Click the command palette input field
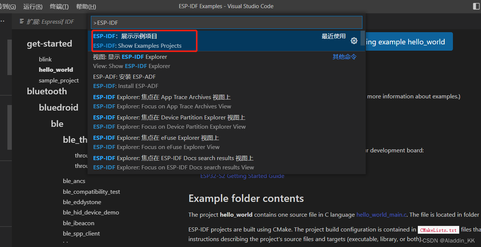Screen dimensions: 481x247 coord(226,23)
